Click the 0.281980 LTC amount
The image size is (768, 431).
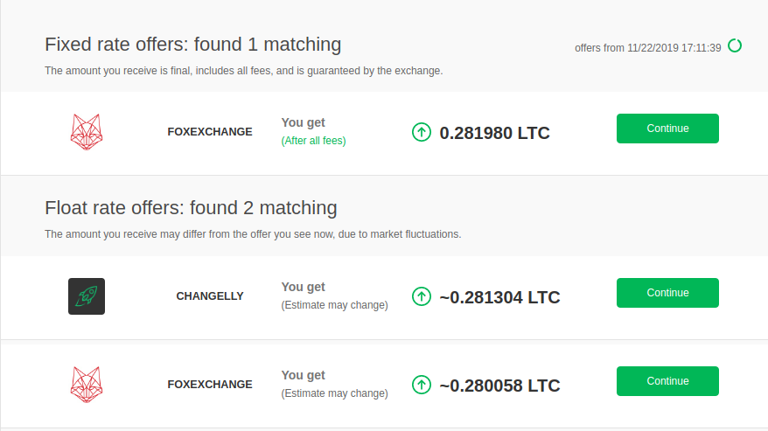point(494,133)
